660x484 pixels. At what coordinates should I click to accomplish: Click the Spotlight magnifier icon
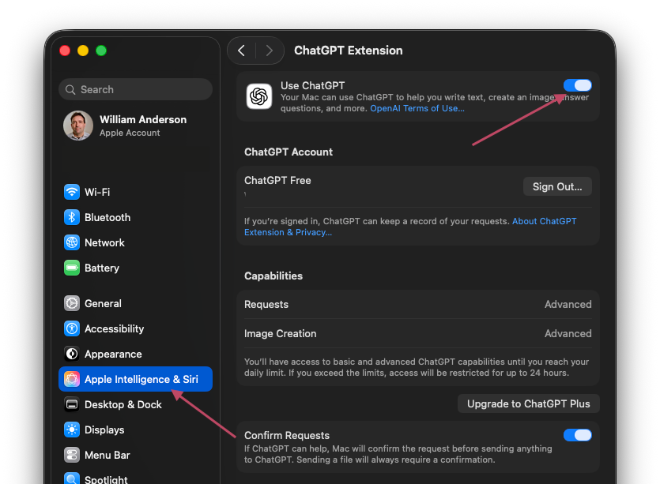click(72, 478)
